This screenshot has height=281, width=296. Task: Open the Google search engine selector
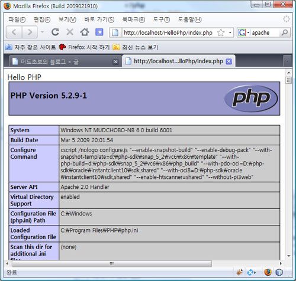point(244,32)
